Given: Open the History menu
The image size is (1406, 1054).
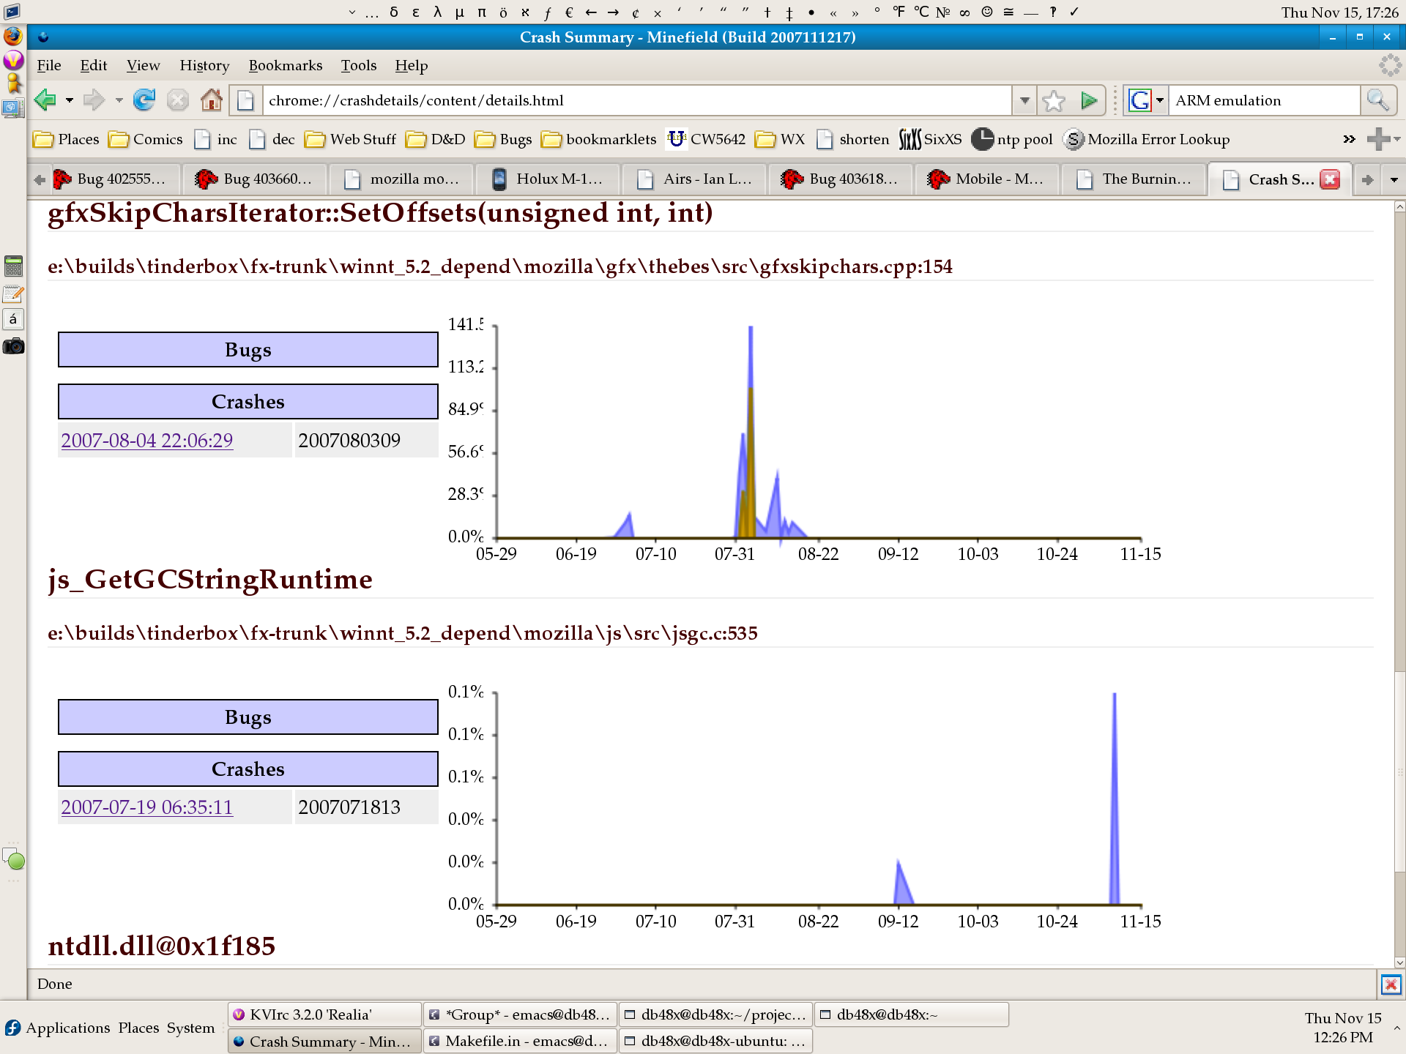Looking at the screenshot, I should tap(204, 65).
